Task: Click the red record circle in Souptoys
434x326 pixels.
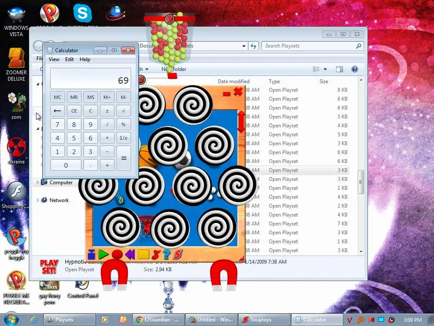Action: click(x=117, y=254)
